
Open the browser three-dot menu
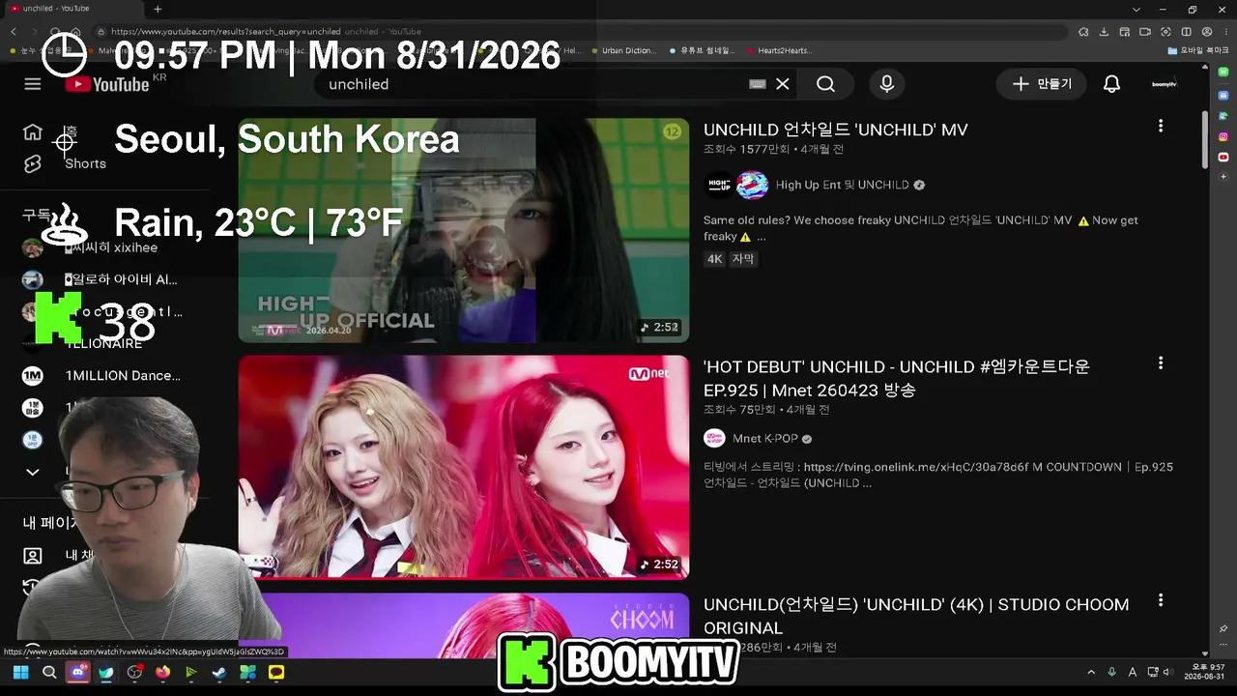(1225, 32)
